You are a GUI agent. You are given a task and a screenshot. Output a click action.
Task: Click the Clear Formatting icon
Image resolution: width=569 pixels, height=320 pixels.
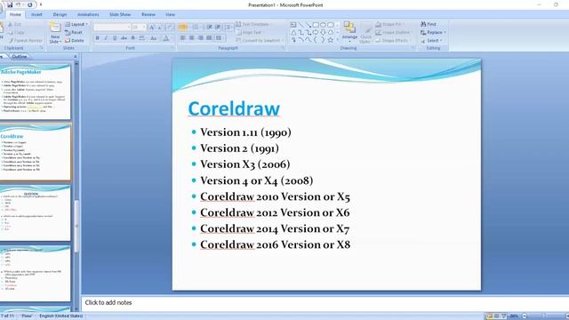[170, 28]
